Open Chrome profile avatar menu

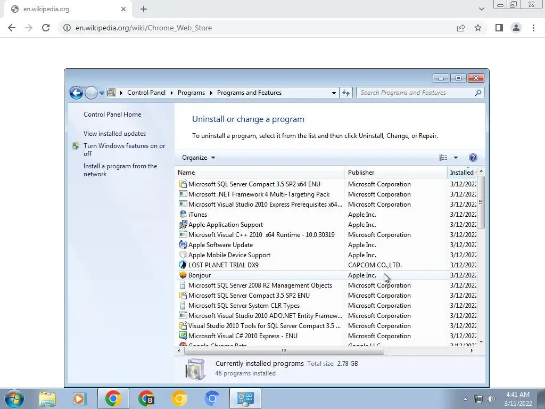(x=516, y=28)
